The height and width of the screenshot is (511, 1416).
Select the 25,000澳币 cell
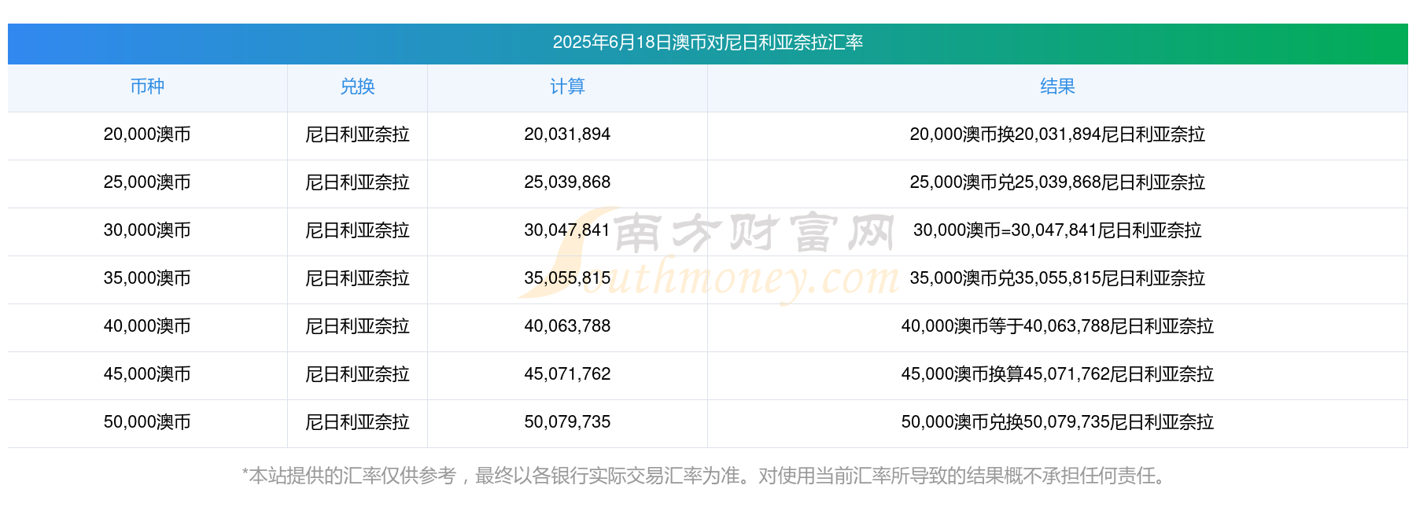pyautogui.click(x=147, y=182)
